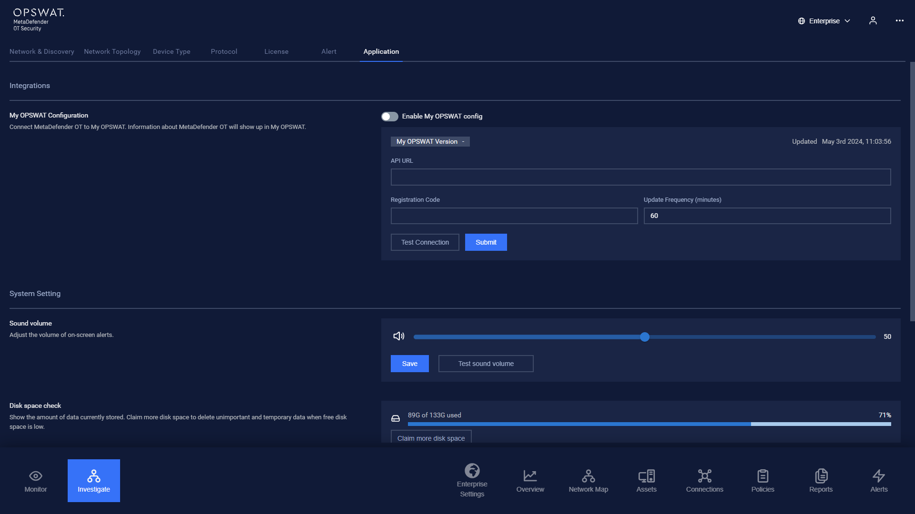Click the My OPSWAT Version badge
Viewport: 915px width, 514px height.
click(430, 141)
